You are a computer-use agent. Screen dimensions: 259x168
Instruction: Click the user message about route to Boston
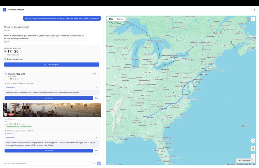coord(62,18)
